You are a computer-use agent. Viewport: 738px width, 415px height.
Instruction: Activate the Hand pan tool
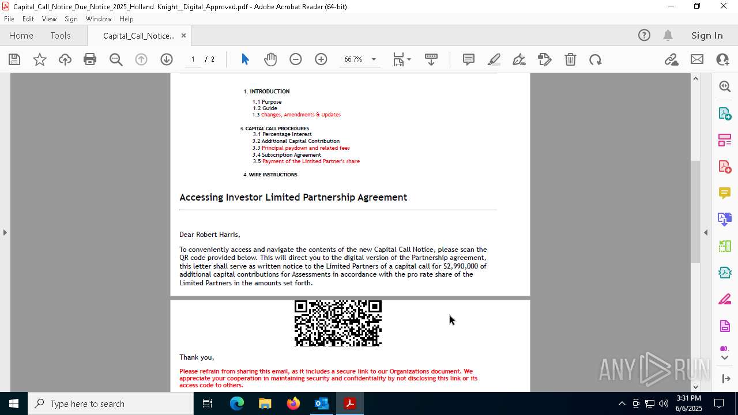click(x=270, y=59)
